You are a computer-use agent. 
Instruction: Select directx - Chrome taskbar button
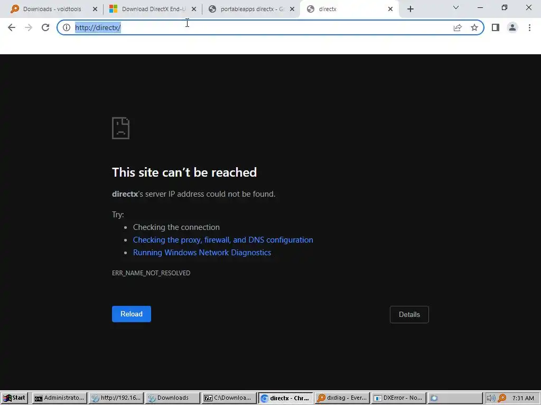pos(286,398)
